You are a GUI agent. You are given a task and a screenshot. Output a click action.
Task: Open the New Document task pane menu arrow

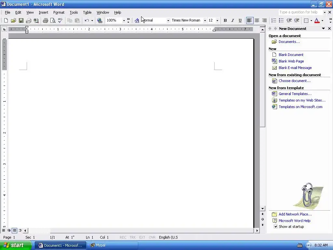click(323, 29)
